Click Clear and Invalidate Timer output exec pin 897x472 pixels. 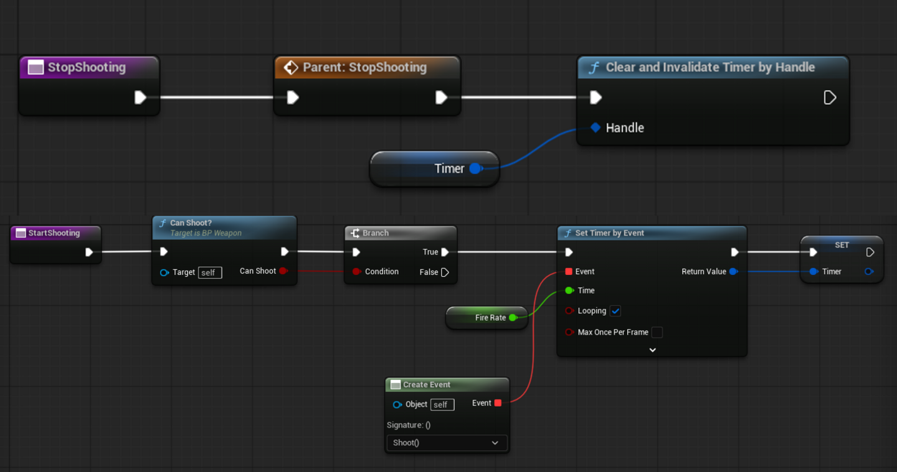pyautogui.click(x=830, y=97)
